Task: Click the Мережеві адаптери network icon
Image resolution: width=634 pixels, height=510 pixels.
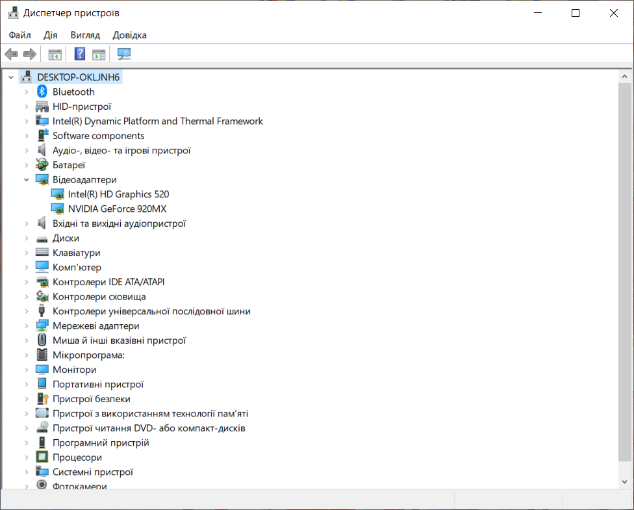Action: (x=42, y=325)
